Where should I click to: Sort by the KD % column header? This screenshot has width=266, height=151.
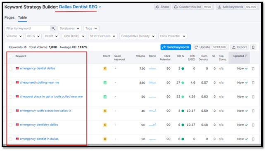point(180,56)
